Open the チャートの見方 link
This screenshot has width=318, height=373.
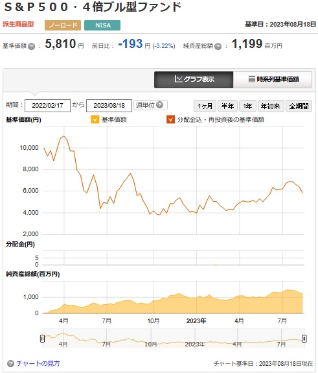click(x=38, y=363)
